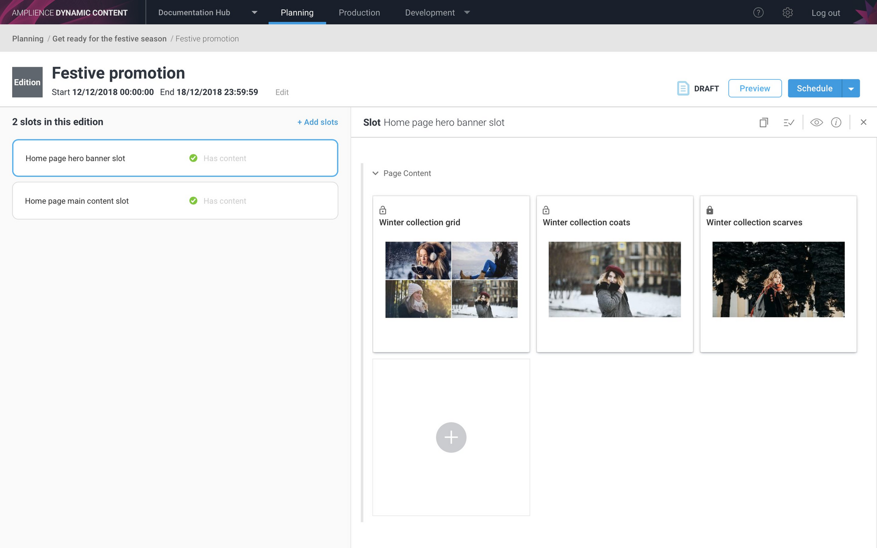Open Get ready for the festive season breadcrumb
This screenshot has height=548, width=877.
[109, 39]
